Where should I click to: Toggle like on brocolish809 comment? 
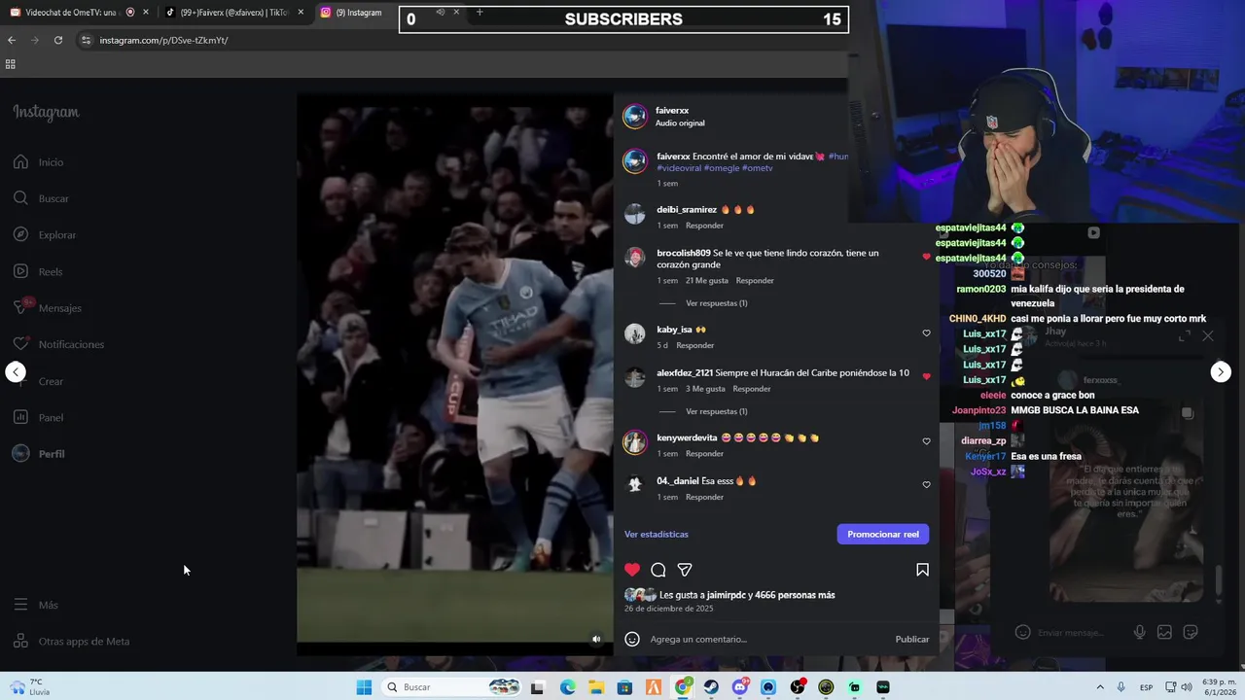[x=926, y=257]
